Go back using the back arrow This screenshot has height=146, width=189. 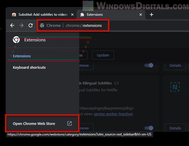[12, 25]
